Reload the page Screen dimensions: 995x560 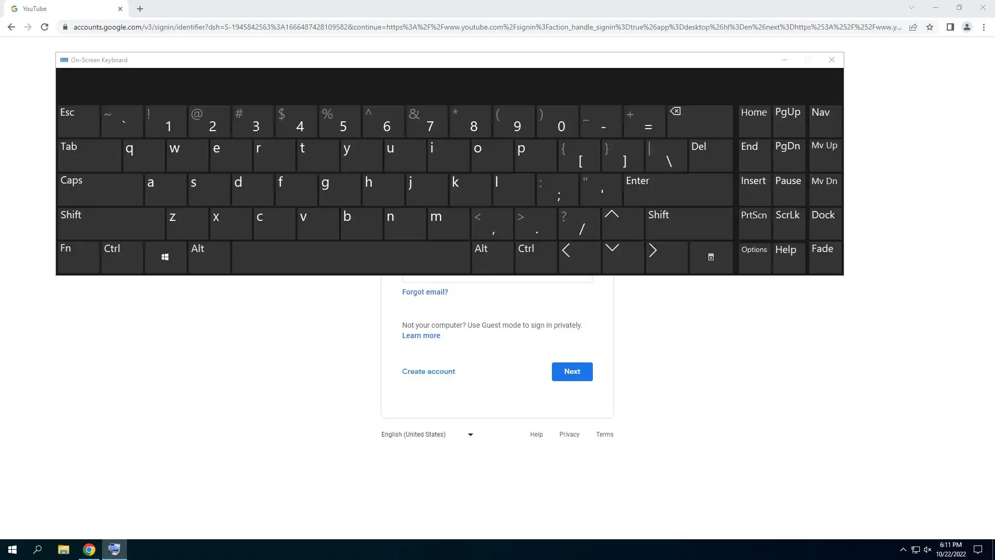pyautogui.click(x=45, y=27)
